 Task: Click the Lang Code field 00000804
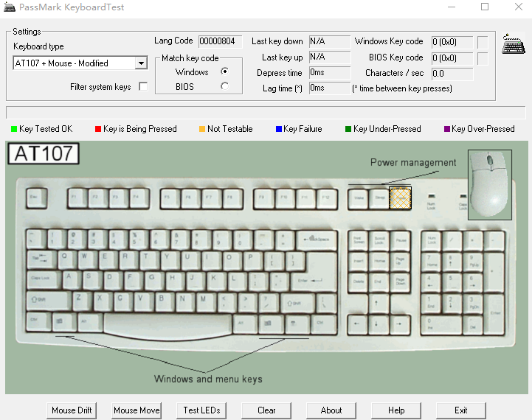point(220,41)
